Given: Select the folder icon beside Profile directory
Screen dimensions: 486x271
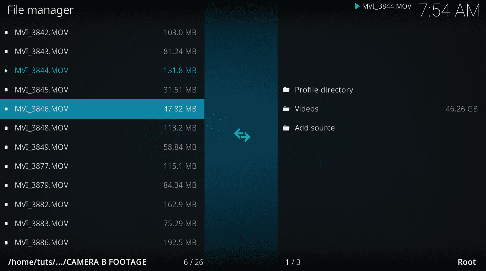Looking at the screenshot, I should pyautogui.click(x=286, y=89).
